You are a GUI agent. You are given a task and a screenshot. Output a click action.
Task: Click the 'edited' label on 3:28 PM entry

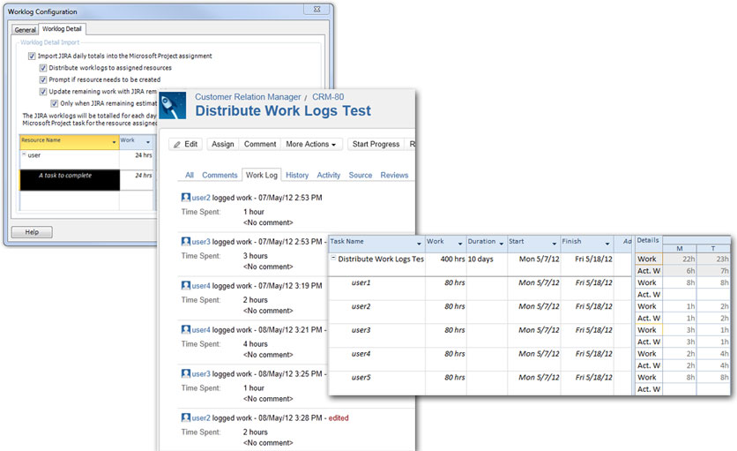[339, 417]
